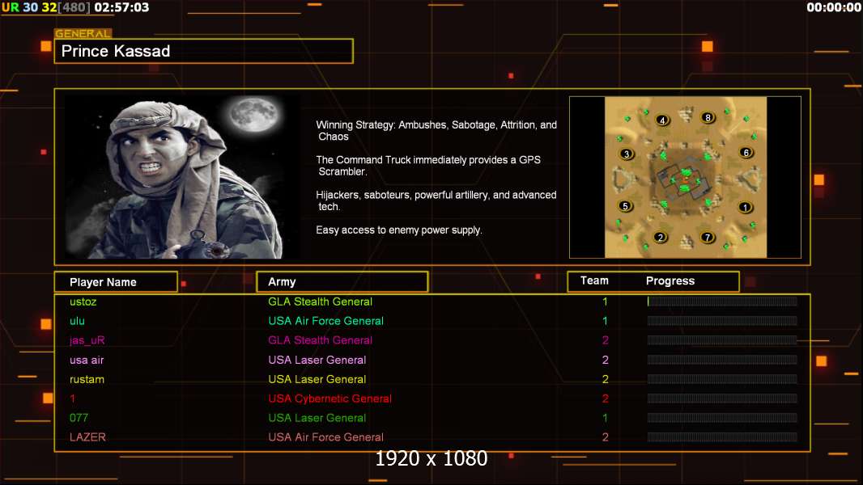Select player name ustoz
The width and height of the screenshot is (863, 485).
[x=83, y=302]
